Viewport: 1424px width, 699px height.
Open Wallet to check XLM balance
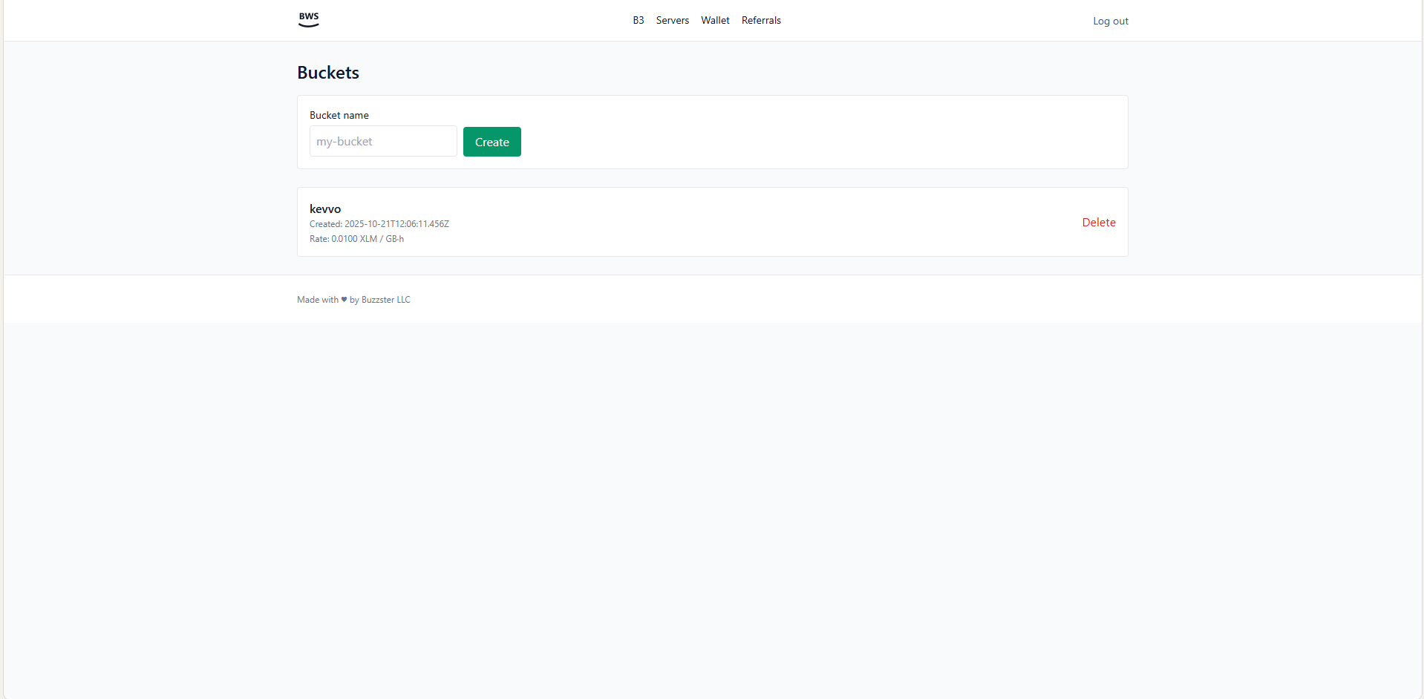click(x=714, y=20)
